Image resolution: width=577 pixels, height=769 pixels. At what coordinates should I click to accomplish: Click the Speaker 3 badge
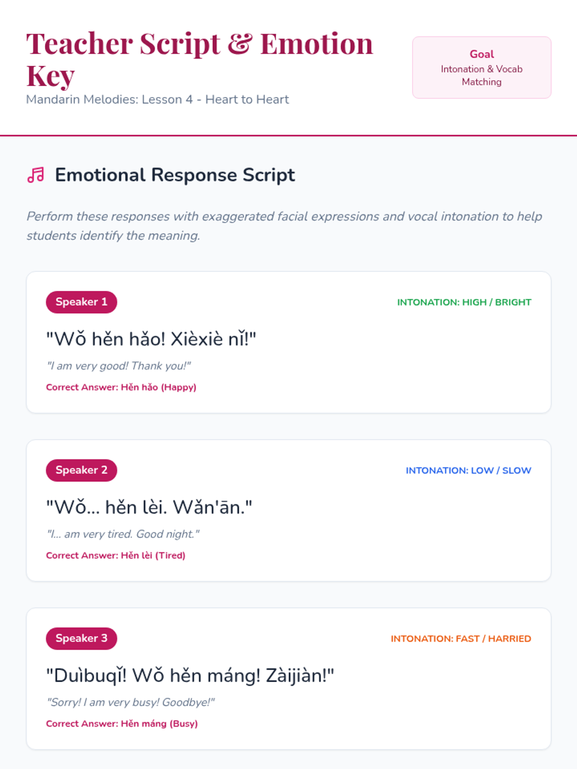[81, 638]
